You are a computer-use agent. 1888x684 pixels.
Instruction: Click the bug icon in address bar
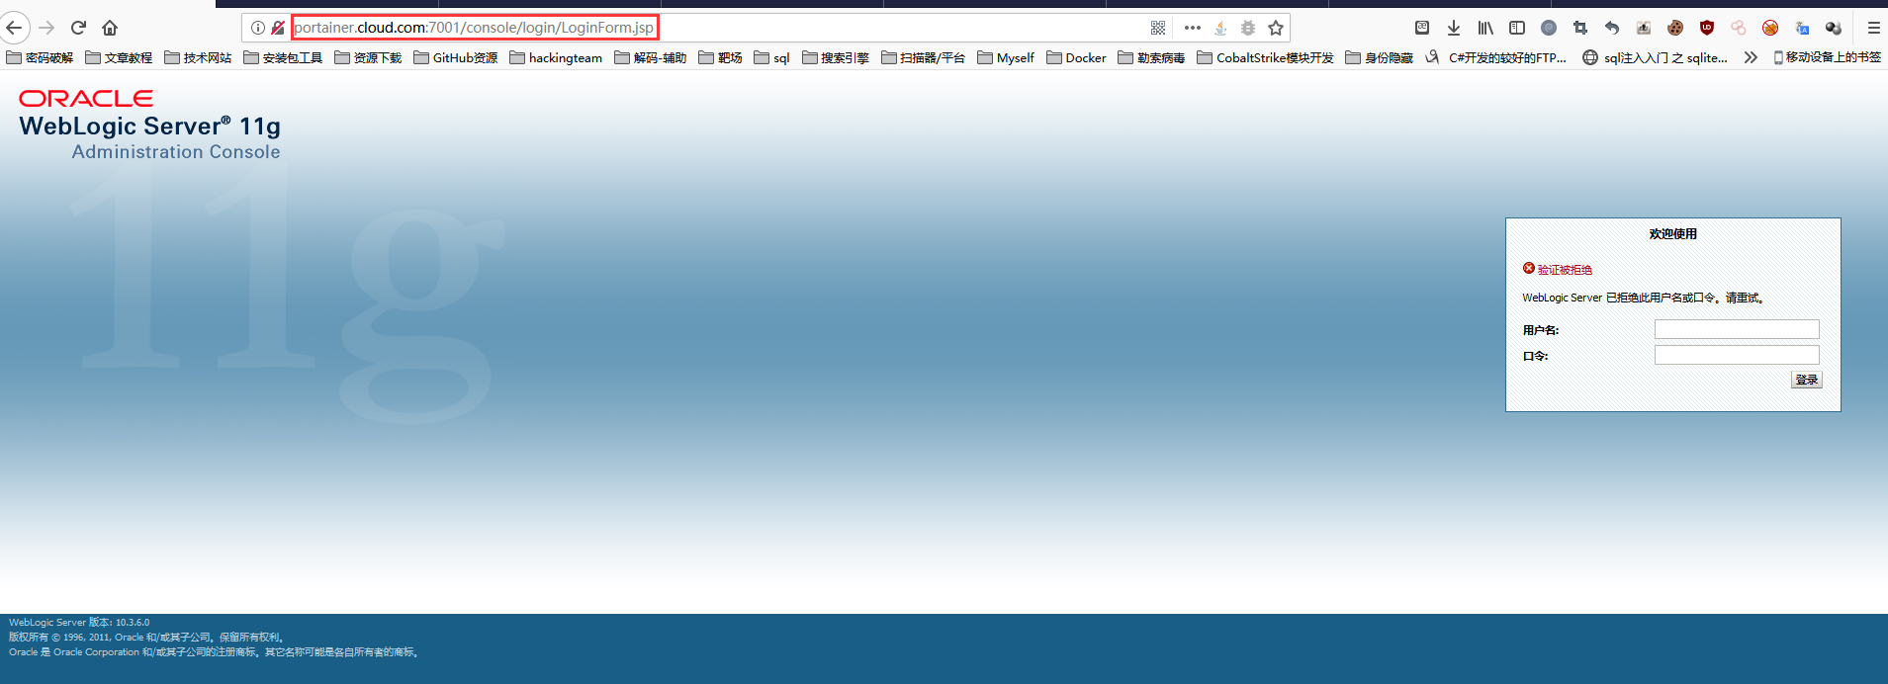1248,28
